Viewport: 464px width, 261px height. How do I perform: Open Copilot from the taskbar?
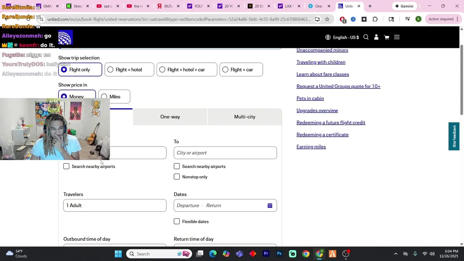tap(226, 254)
